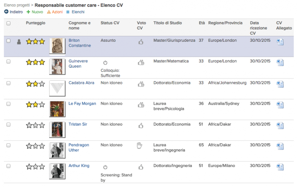Click the thumbs-up vote icon for Briton Constantine
Viewport: 297px width, 187px height.
(141, 42)
